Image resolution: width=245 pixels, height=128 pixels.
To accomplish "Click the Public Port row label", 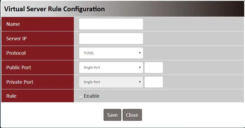I will click(19, 68).
